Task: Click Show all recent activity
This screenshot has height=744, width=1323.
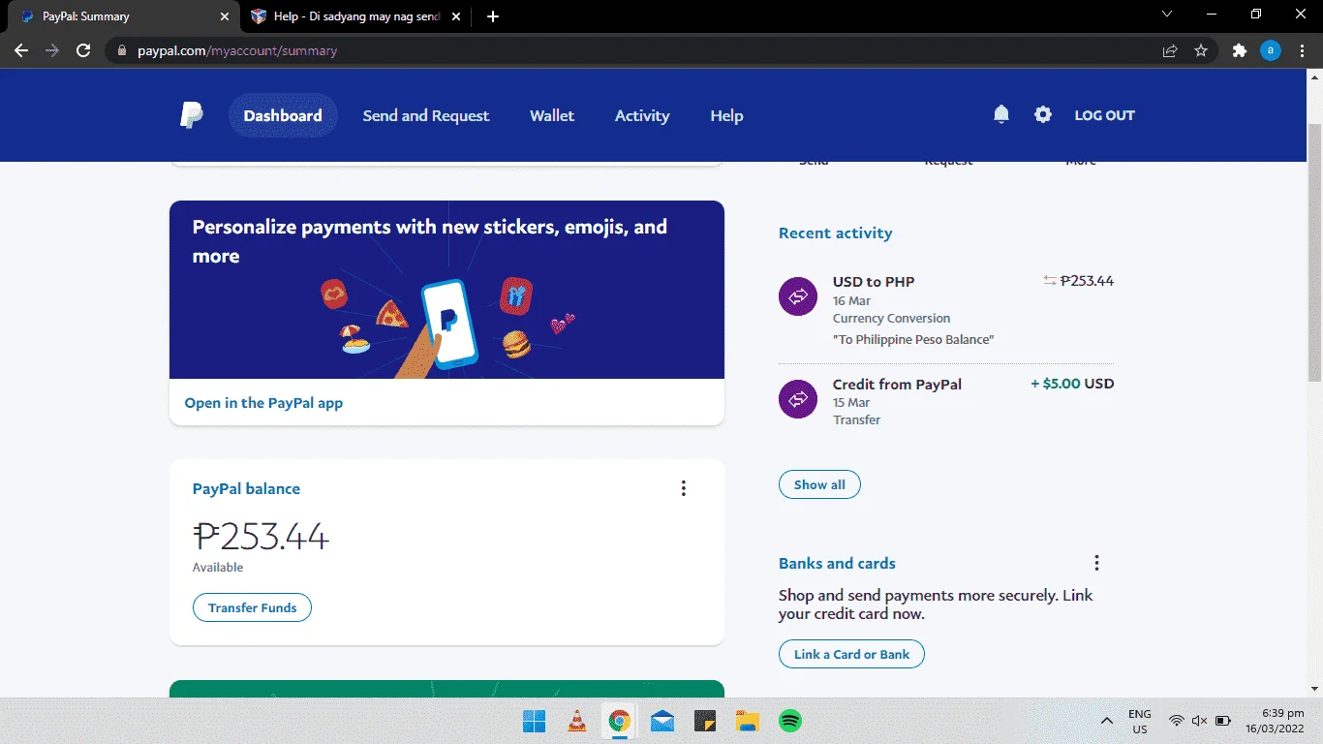Action: point(819,484)
